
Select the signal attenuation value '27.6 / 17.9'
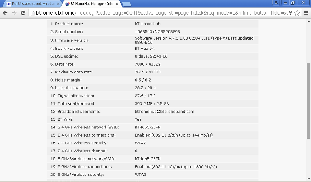click(x=145, y=96)
